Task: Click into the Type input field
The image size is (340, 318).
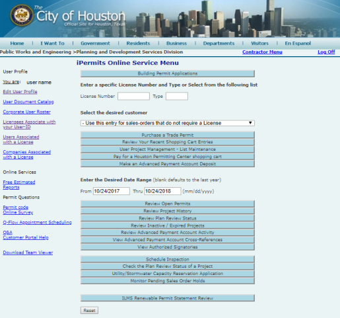Action: pos(177,97)
